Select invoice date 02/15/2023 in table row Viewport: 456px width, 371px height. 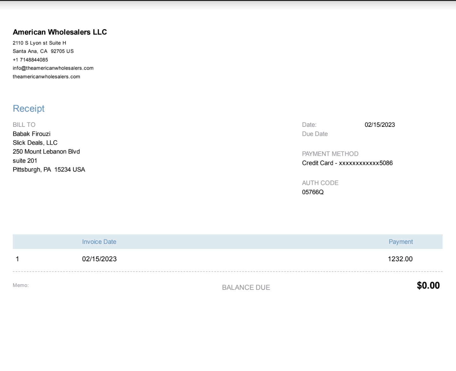(99, 259)
